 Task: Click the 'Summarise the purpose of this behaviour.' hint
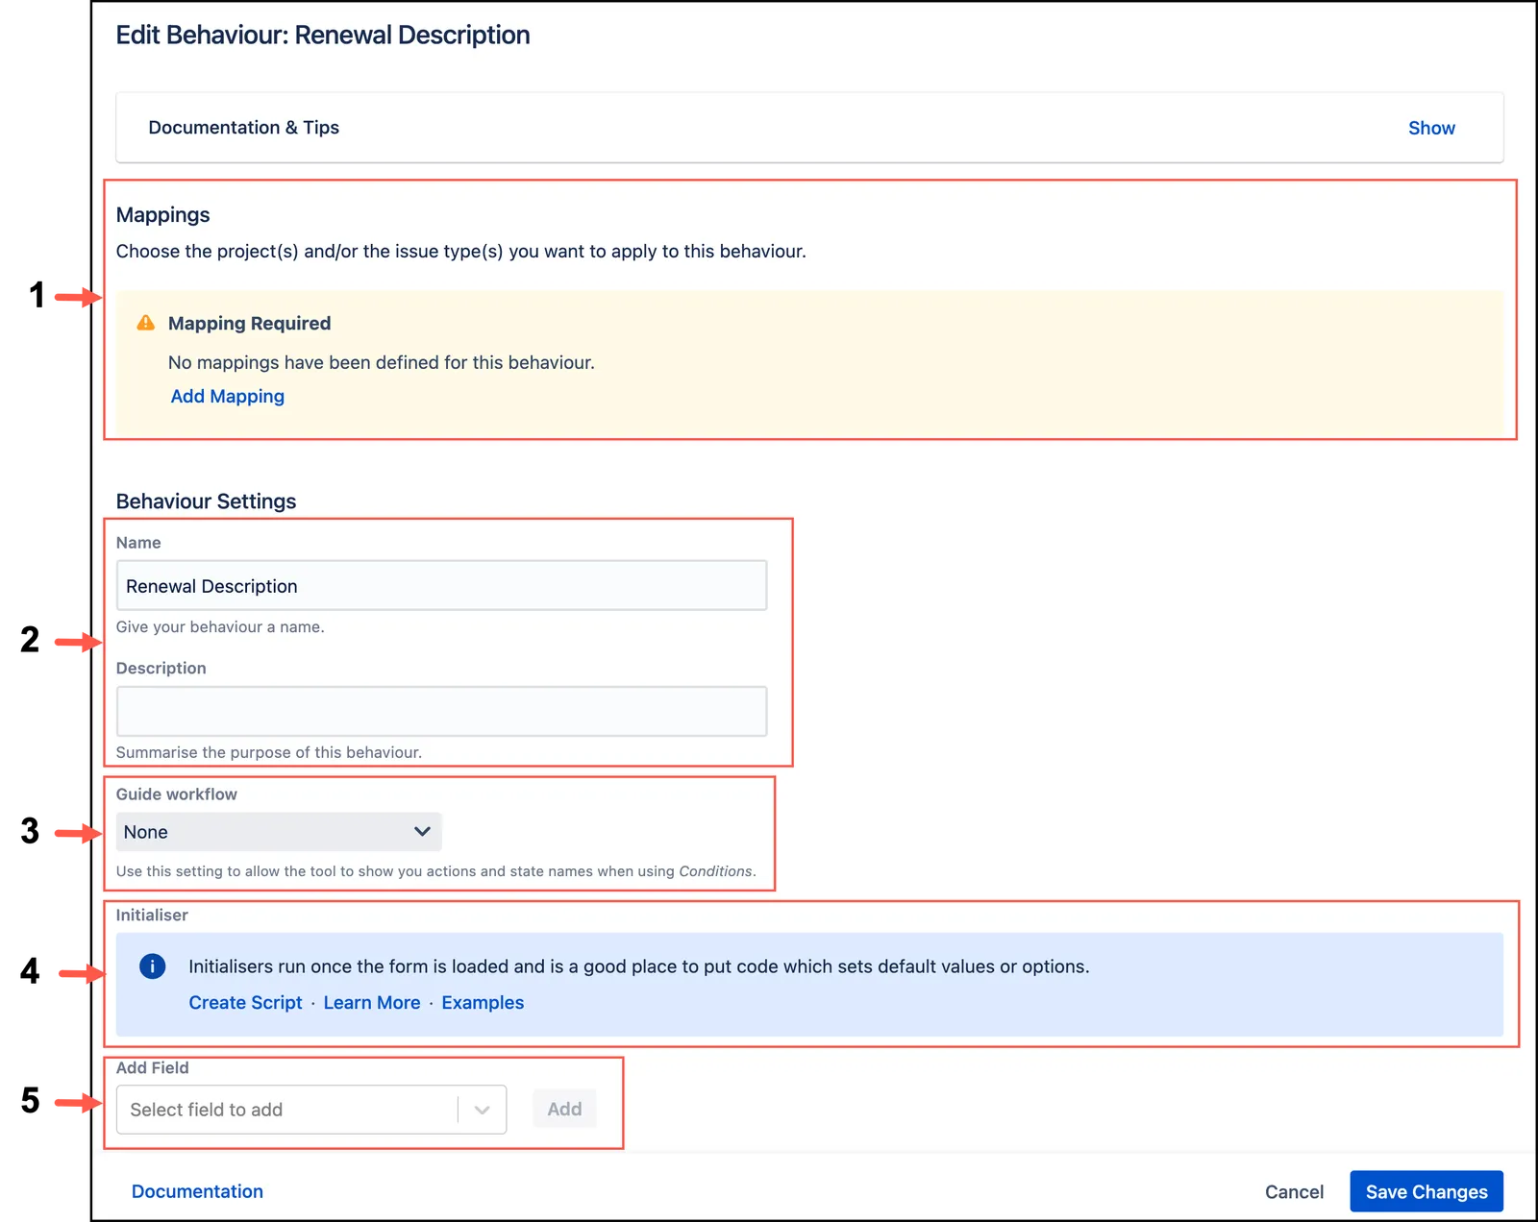point(269,752)
